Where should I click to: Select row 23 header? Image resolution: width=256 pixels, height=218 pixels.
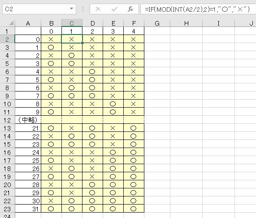7,209
